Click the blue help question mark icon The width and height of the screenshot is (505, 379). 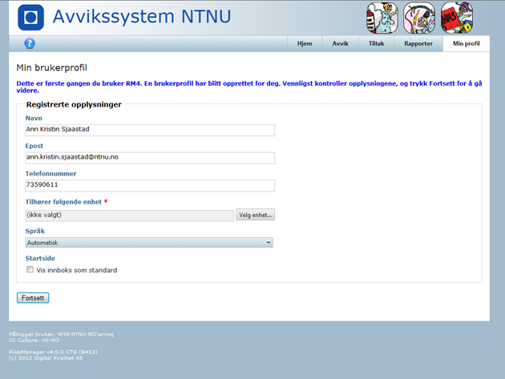(x=30, y=43)
